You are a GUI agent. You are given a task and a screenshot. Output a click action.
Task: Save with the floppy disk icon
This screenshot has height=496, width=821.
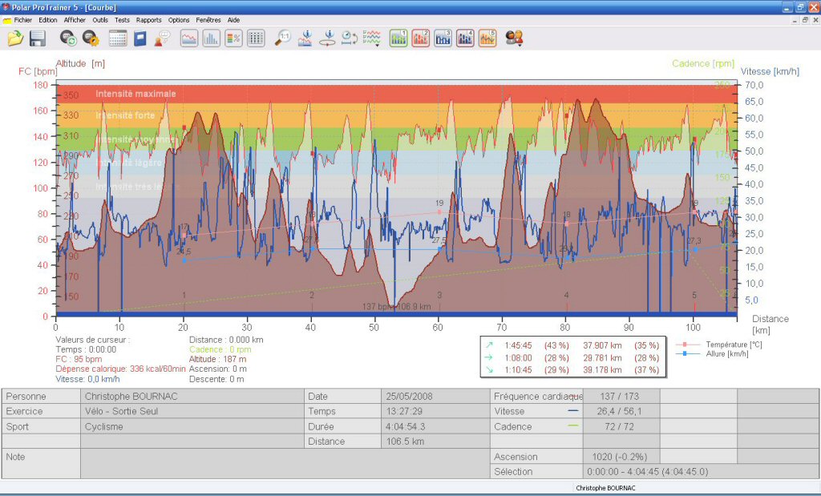[x=38, y=38]
